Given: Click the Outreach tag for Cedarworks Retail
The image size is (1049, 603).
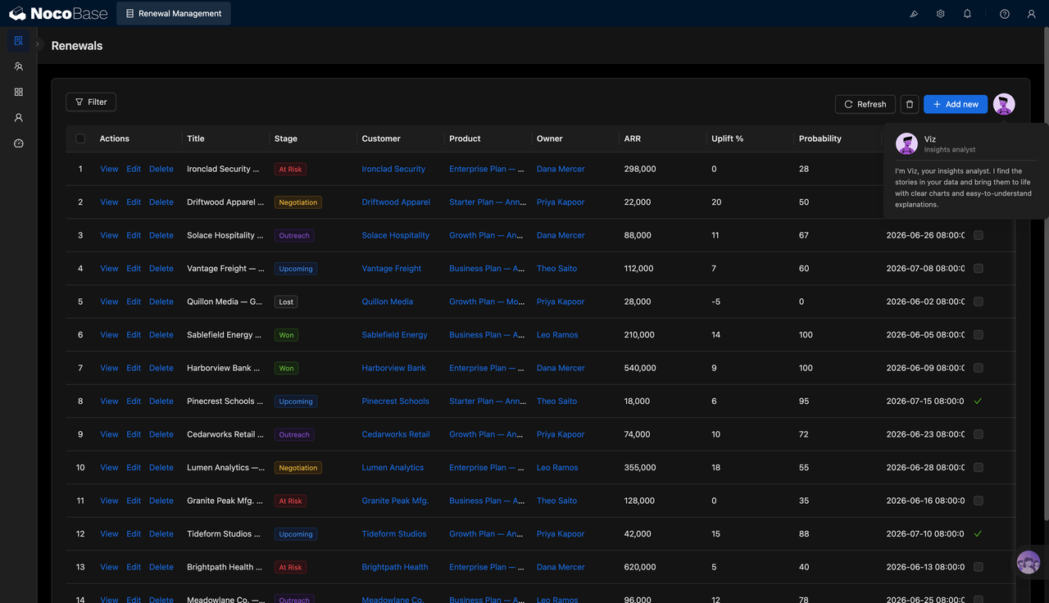Looking at the screenshot, I should tap(294, 434).
